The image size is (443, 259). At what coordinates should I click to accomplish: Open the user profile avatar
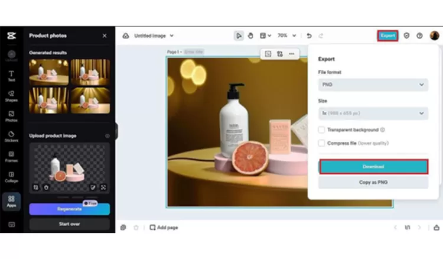tap(434, 35)
